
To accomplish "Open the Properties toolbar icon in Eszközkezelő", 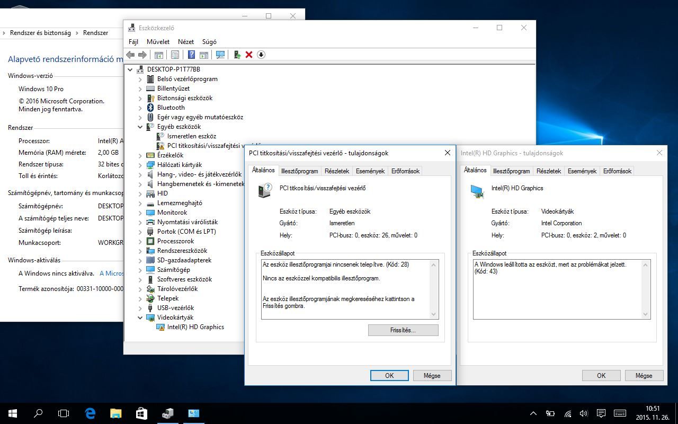I will [175, 55].
